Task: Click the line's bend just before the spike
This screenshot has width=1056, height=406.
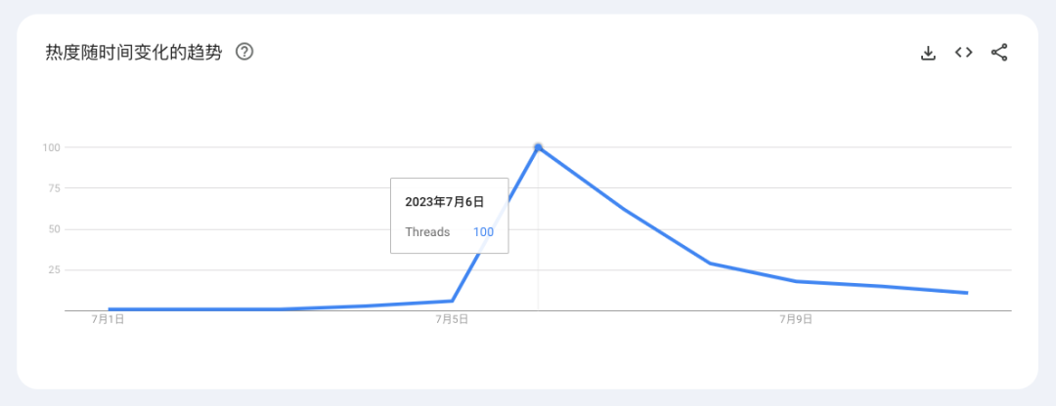Action: [452, 301]
